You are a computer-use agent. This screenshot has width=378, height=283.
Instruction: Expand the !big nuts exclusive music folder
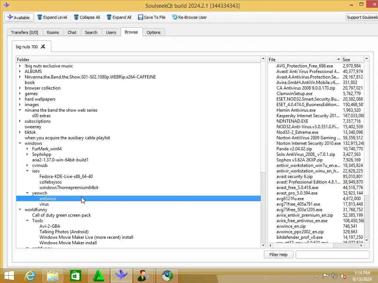point(20,66)
